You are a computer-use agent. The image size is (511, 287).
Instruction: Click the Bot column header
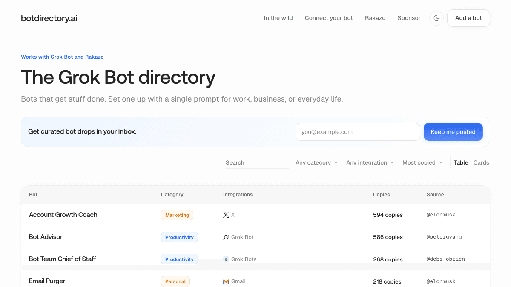pyautogui.click(x=33, y=195)
